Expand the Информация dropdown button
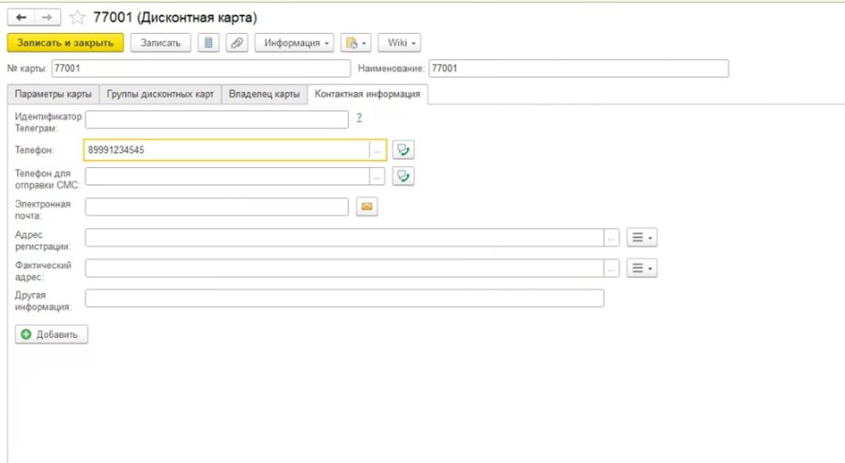This screenshot has width=845, height=463. [294, 42]
